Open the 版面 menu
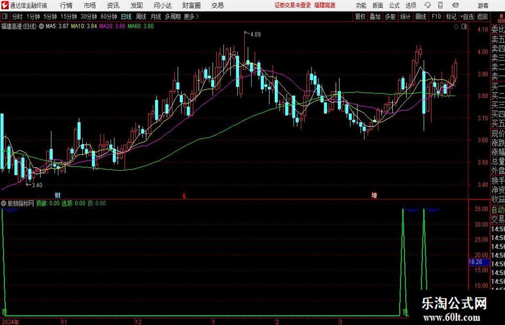The height and width of the screenshot is (325, 505). (378, 5)
